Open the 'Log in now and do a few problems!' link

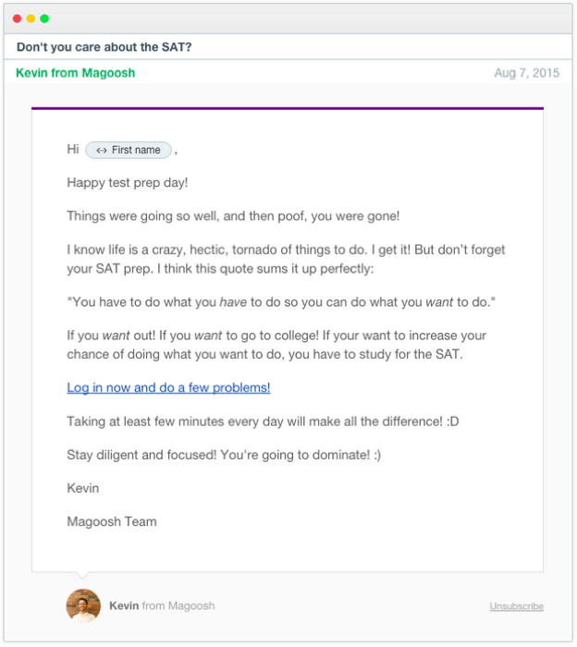tap(168, 388)
